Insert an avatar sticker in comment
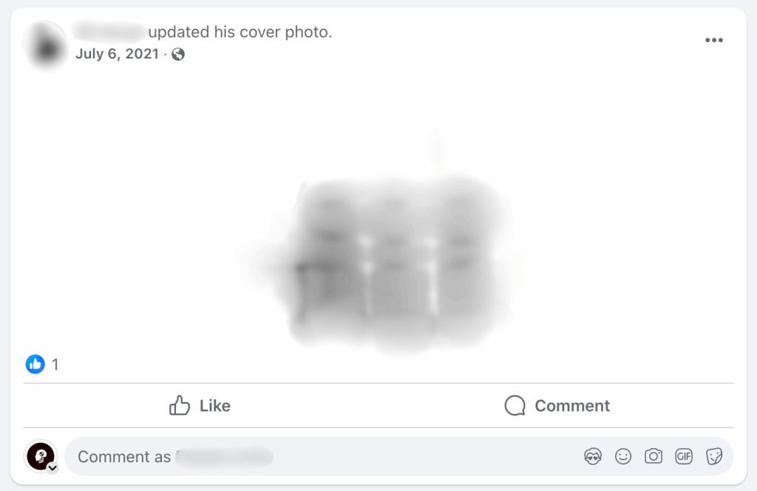 pos(593,456)
